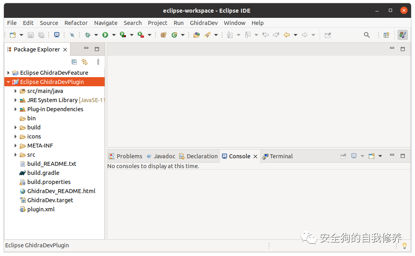The width and height of the screenshot is (415, 256).
Task: Close the Package Explorer tab
Action: point(65,49)
